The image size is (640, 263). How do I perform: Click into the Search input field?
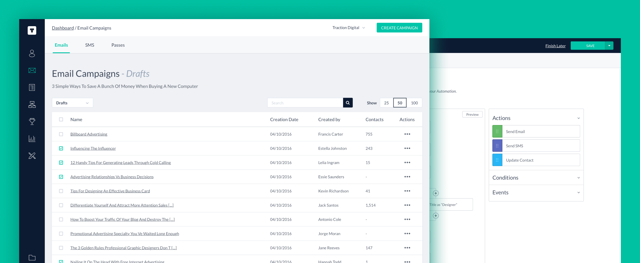tap(305, 103)
